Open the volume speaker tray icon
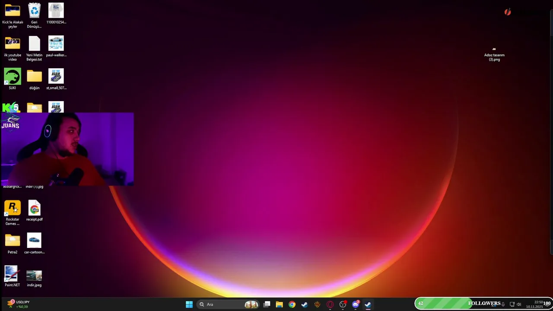 point(519,304)
